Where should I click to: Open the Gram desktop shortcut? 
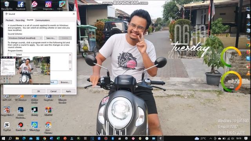click(34, 5)
